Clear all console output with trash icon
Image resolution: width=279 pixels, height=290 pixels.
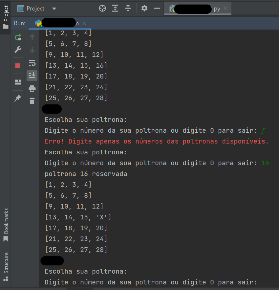click(x=32, y=101)
